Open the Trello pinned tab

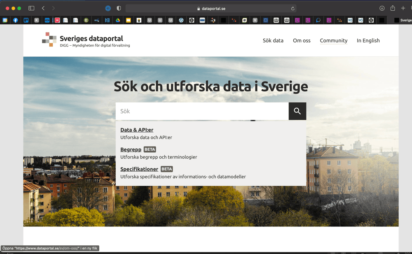pos(26,20)
